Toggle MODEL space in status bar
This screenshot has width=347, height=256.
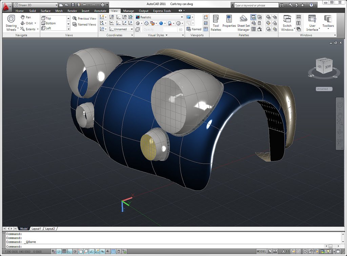[261, 252]
